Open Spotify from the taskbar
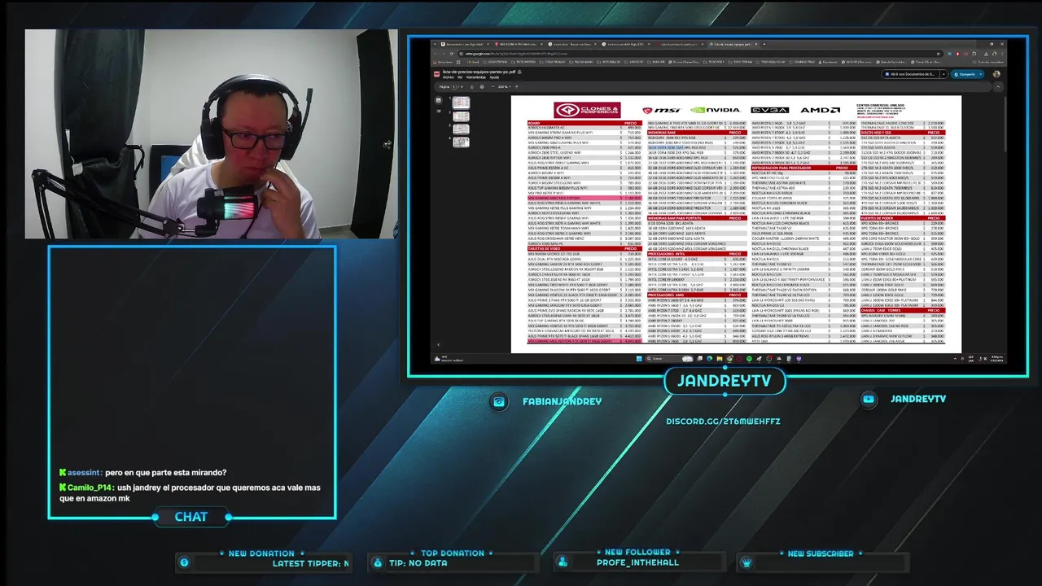Image resolution: width=1042 pixels, height=586 pixels. click(x=749, y=358)
